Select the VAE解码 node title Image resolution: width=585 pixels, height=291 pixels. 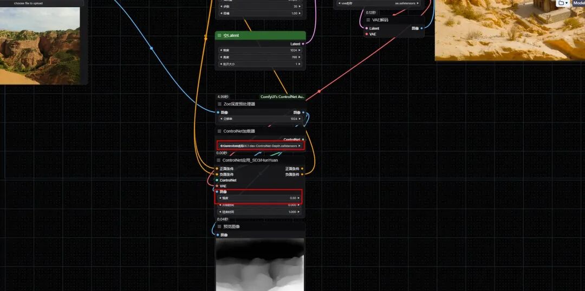(380, 20)
